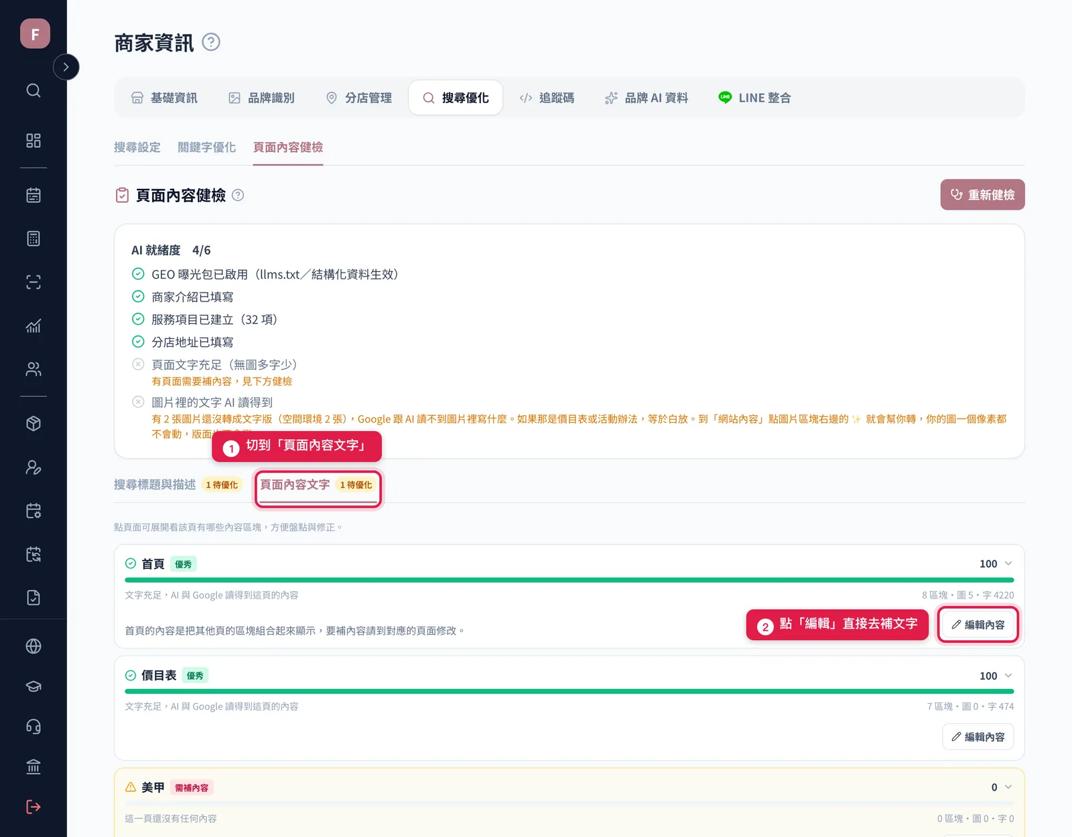Click 編輯內容 button for 價目表
This screenshot has width=1072, height=837.
[978, 737]
